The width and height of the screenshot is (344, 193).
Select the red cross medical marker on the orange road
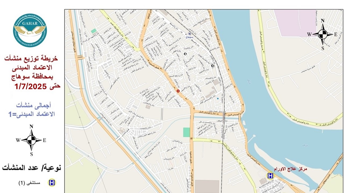tap(178, 91)
